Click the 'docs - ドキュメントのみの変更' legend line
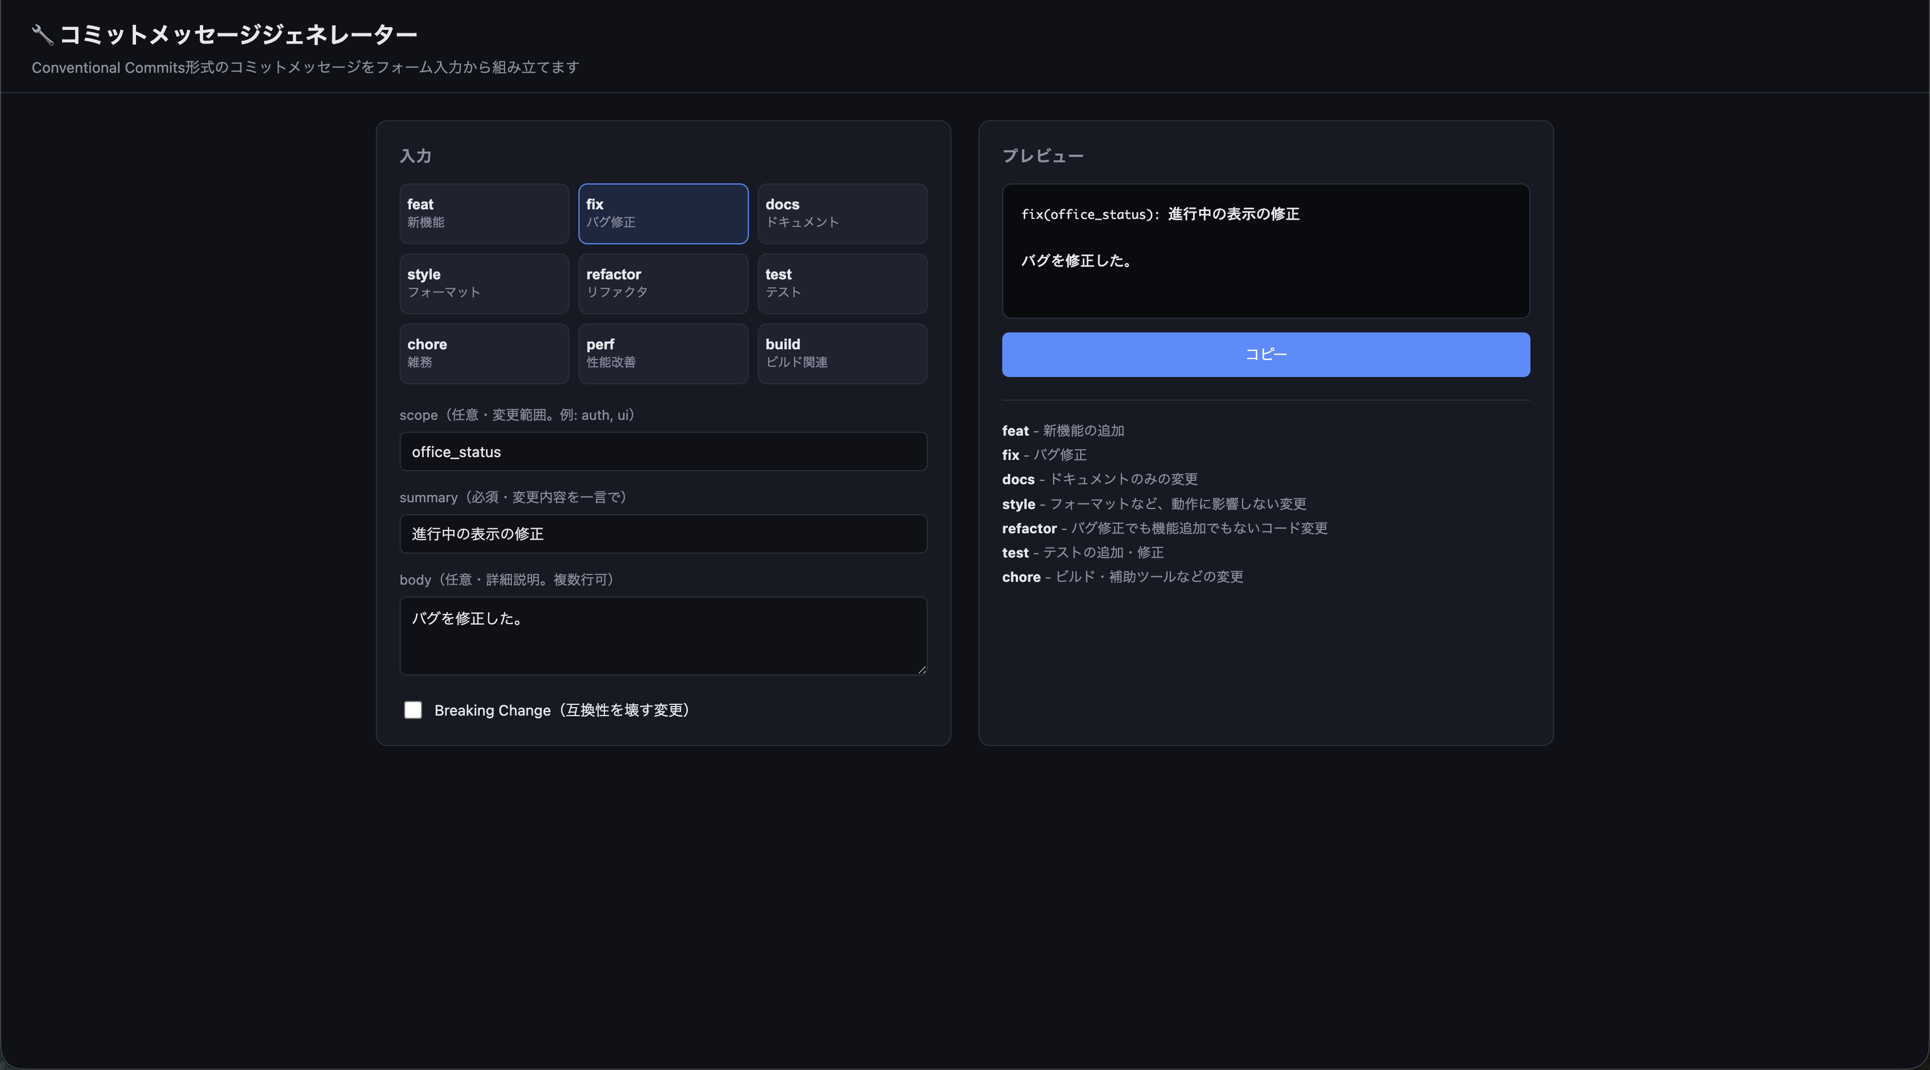The width and height of the screenshot is (1930, 1070). click(1099, 479)
